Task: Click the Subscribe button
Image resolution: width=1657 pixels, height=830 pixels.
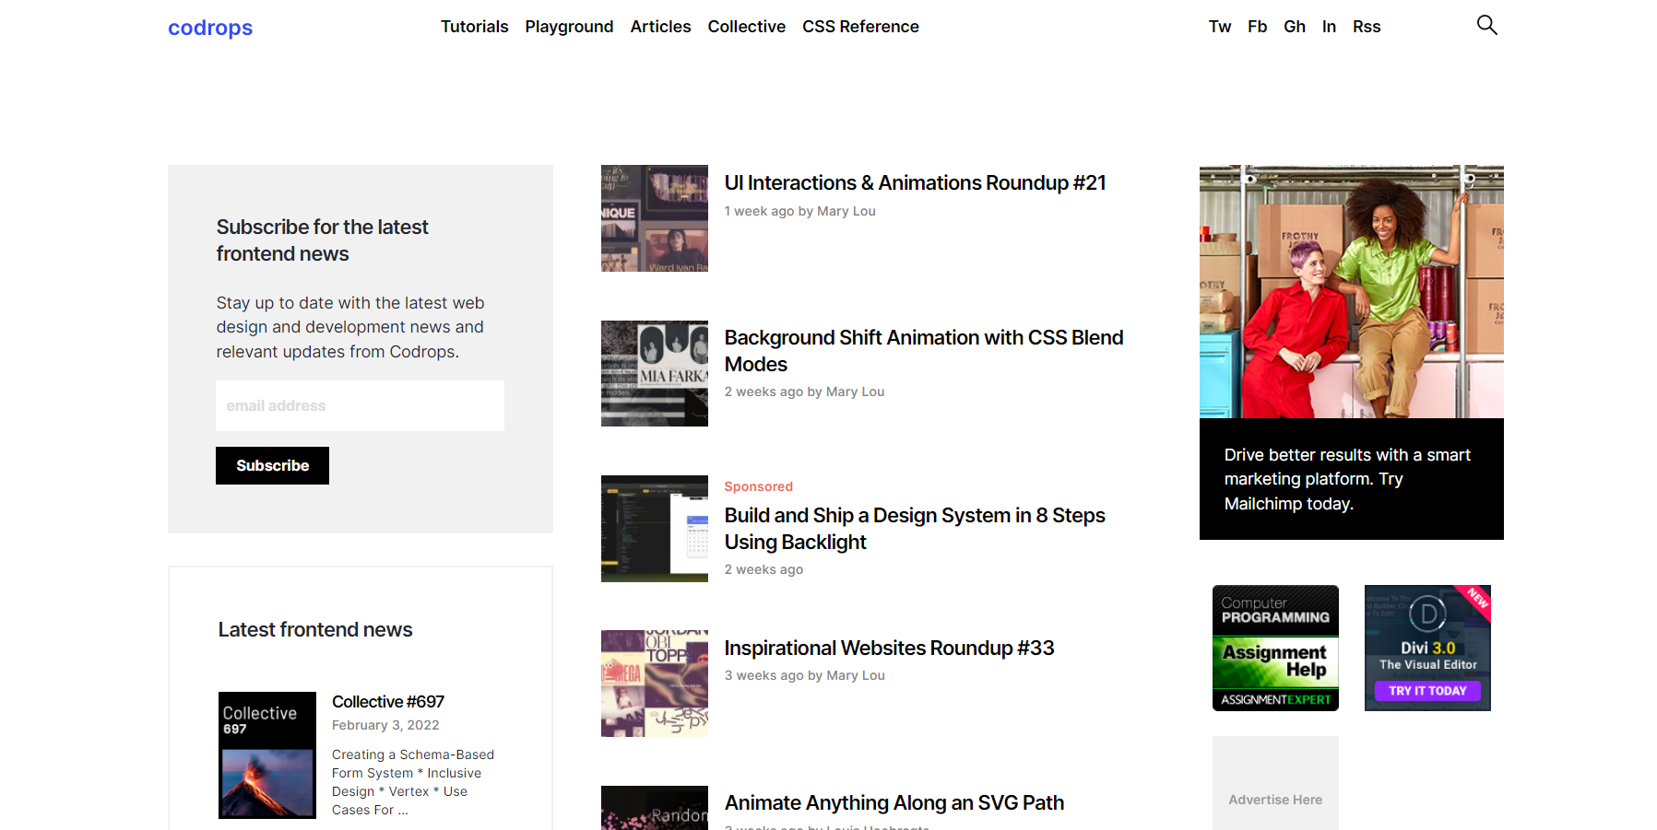Action: 272,465
